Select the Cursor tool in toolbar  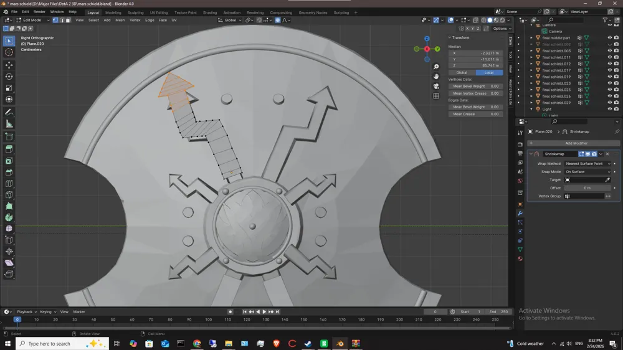pos(9,52)
